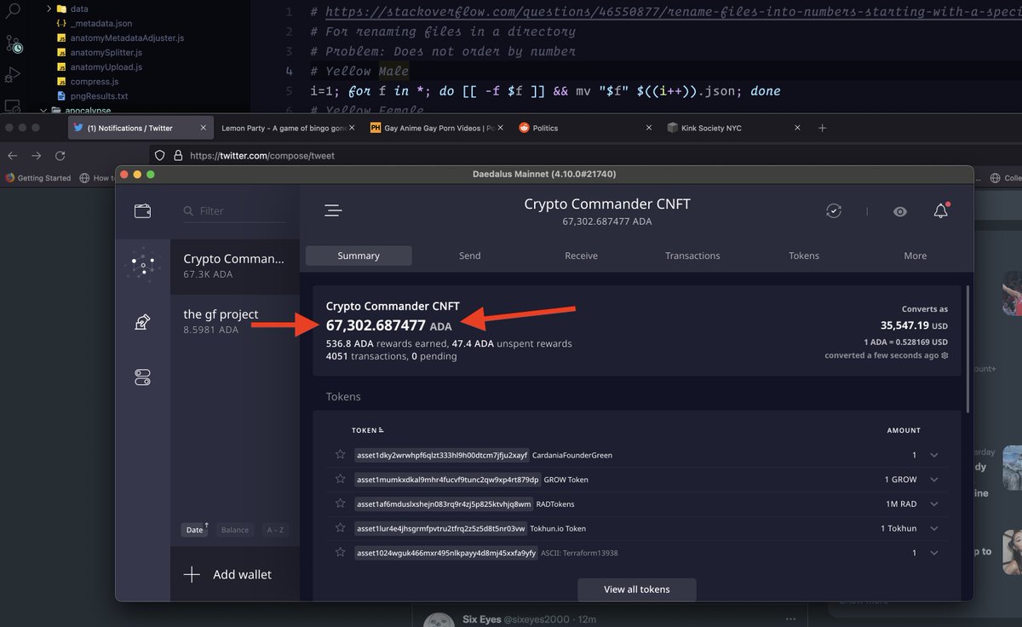Open Six Eyes profile name in Twitter

click(x=481, y=619)
